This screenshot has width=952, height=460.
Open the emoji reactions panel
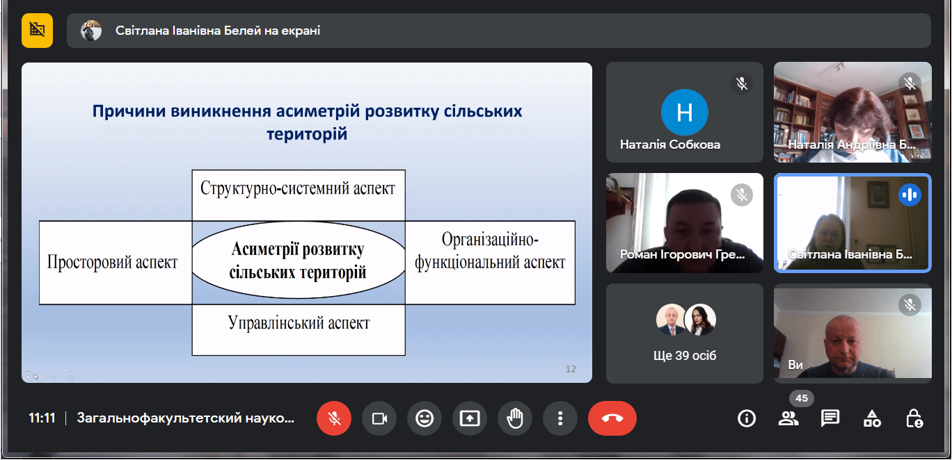[x=425, y=418]
